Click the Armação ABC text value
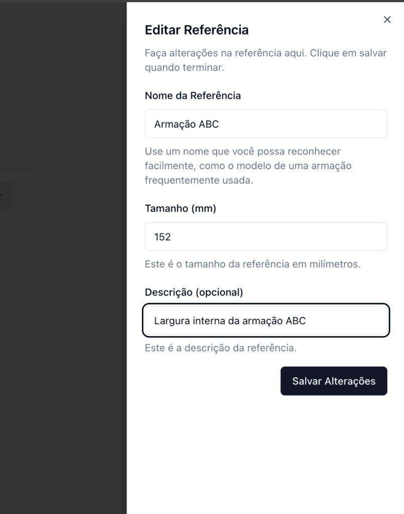Image resolution: width=404 pixels, height=514 pixels. coord(185,124)
